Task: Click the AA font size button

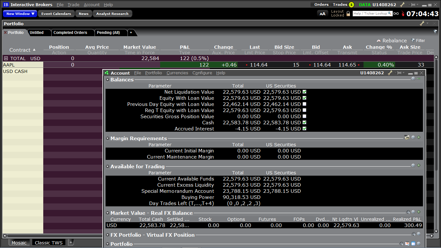Action: pos(323,14)
